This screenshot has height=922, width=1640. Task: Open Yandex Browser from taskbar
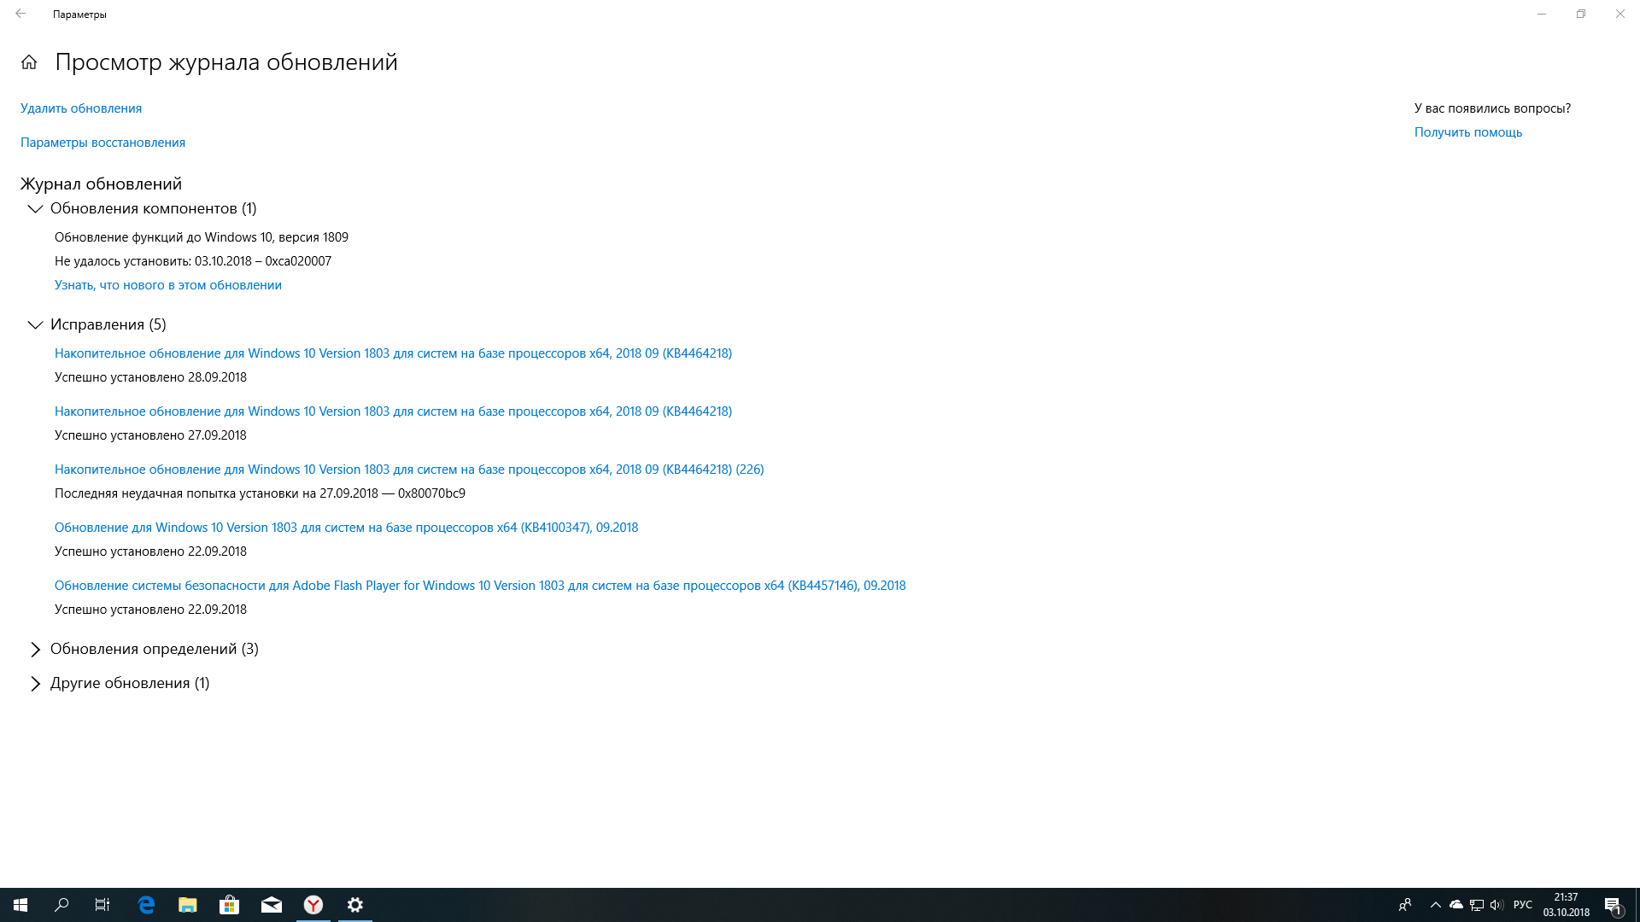pos(313,905)
